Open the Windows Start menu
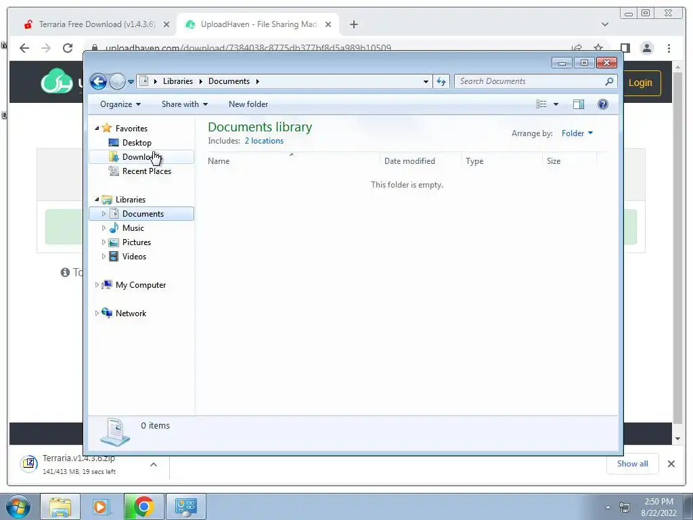The height and width of the screenshot is (520, 693). pyautogui.click(x=18, y=506)
